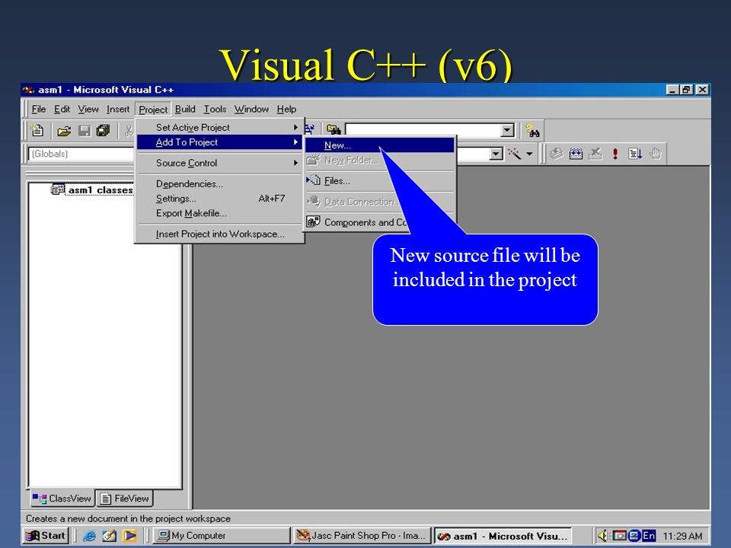This screenshot has height=548, width=731.
Task: Select Insert Project into Workspace...
Action: pyautogui.click(x=219, y=234)
